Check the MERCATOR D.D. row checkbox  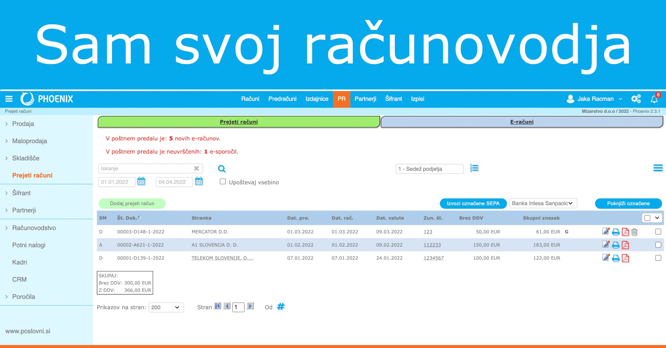[x=658, y=232]
